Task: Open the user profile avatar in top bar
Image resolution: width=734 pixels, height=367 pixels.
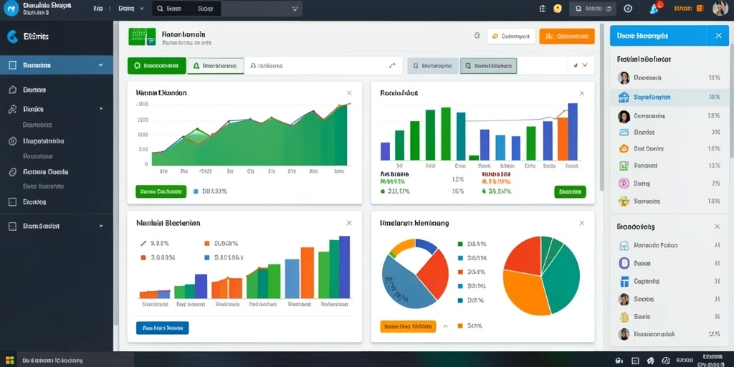Action: (x=720, y=9)
